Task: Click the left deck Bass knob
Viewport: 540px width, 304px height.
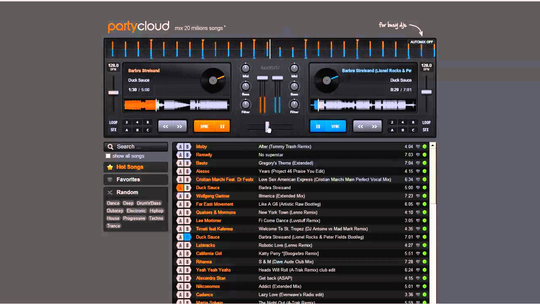Action: point(246,87)
